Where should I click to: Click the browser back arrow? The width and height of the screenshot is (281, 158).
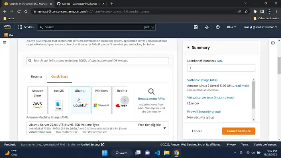click(x=5, y=12)
